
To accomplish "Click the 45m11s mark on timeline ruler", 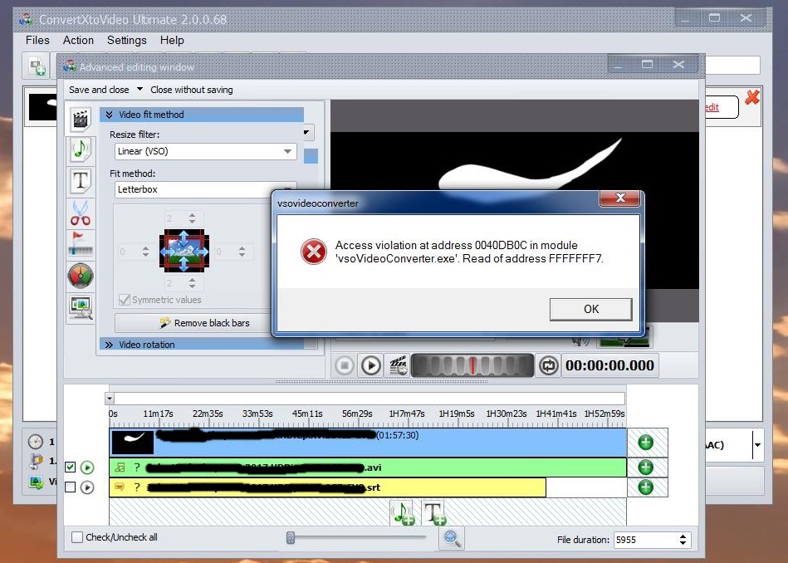I will tap(307, 414).
